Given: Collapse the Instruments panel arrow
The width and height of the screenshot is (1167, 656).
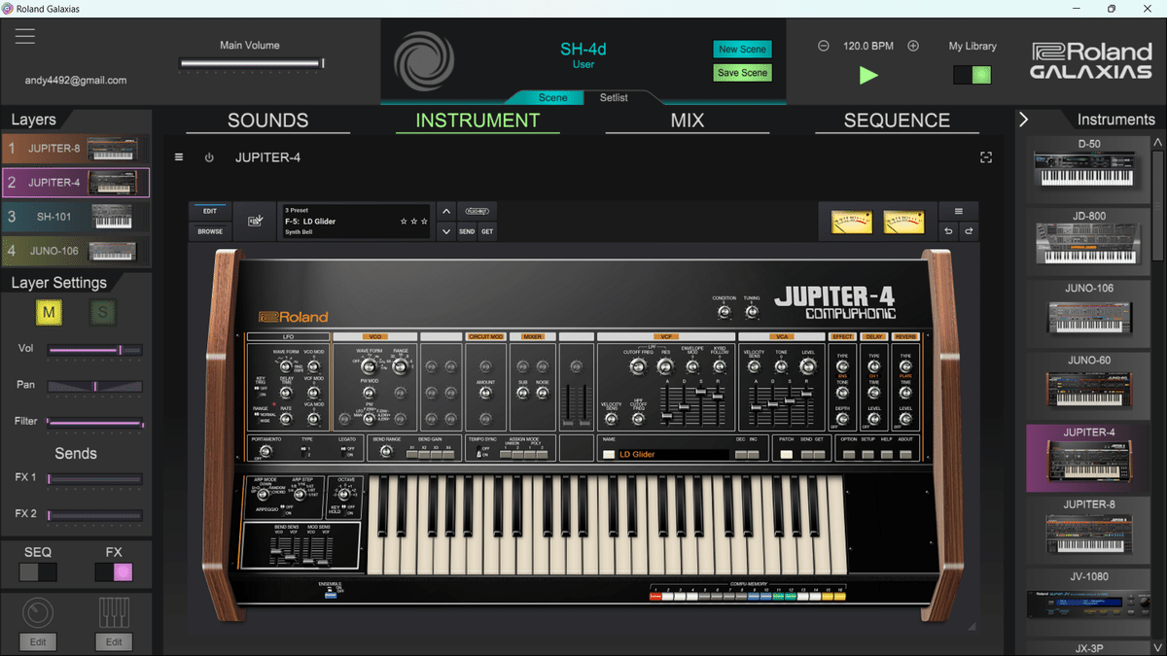Looking at the screenshot, I should [1024, 120].
